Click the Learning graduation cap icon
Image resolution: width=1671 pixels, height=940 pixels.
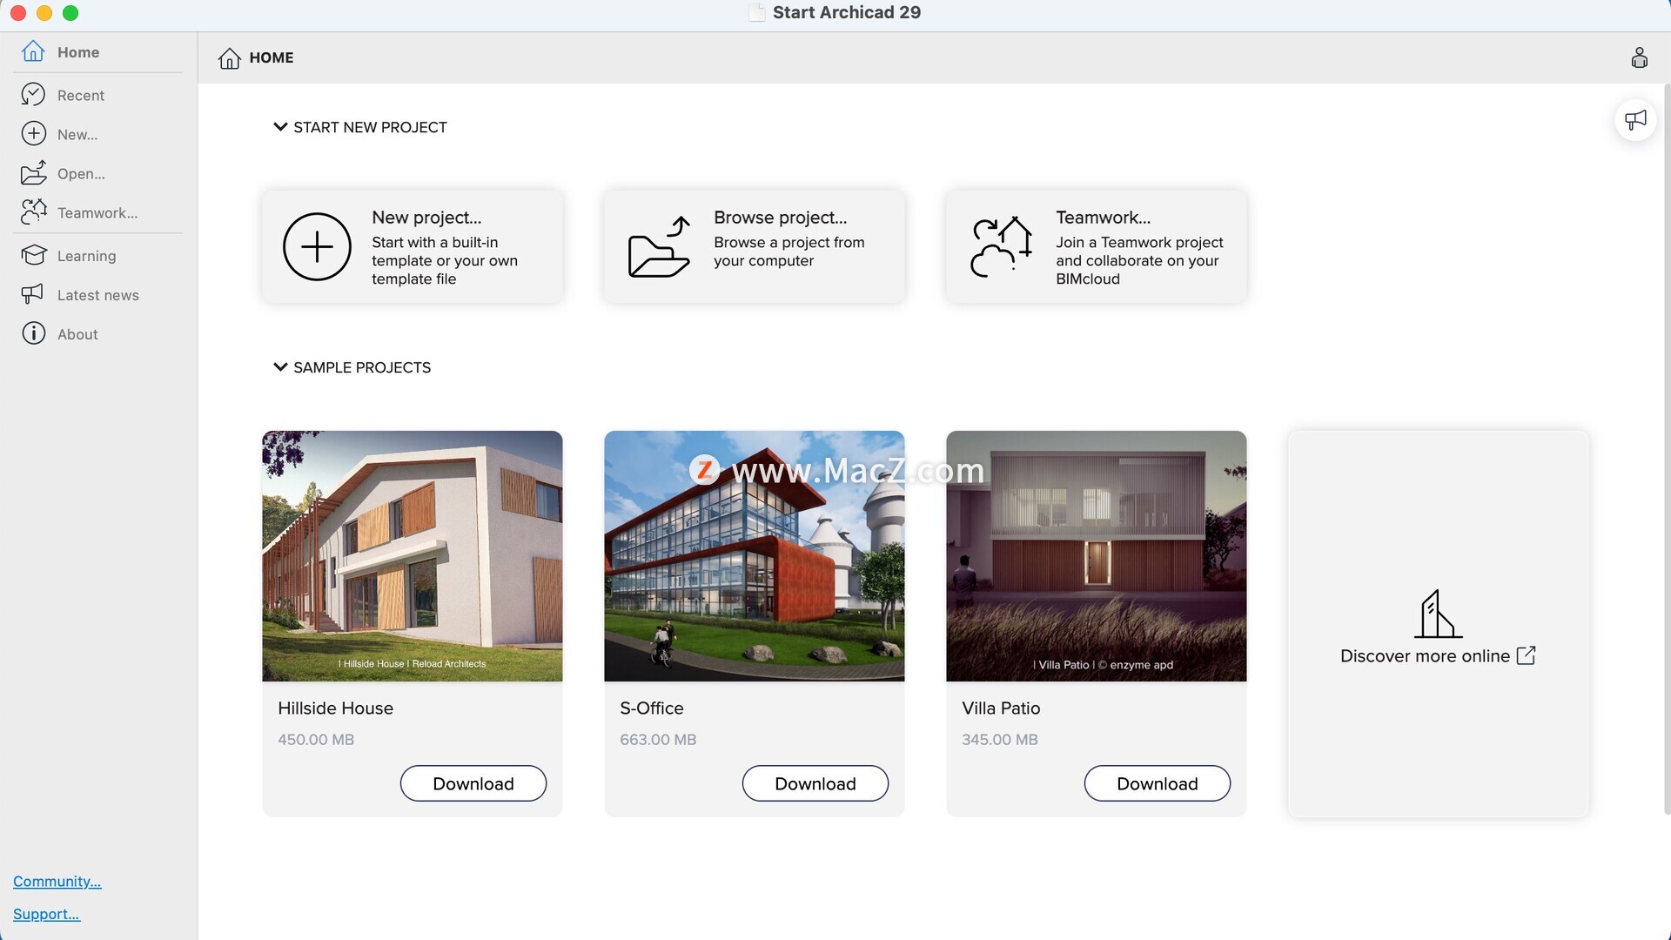tap(33, 256)
